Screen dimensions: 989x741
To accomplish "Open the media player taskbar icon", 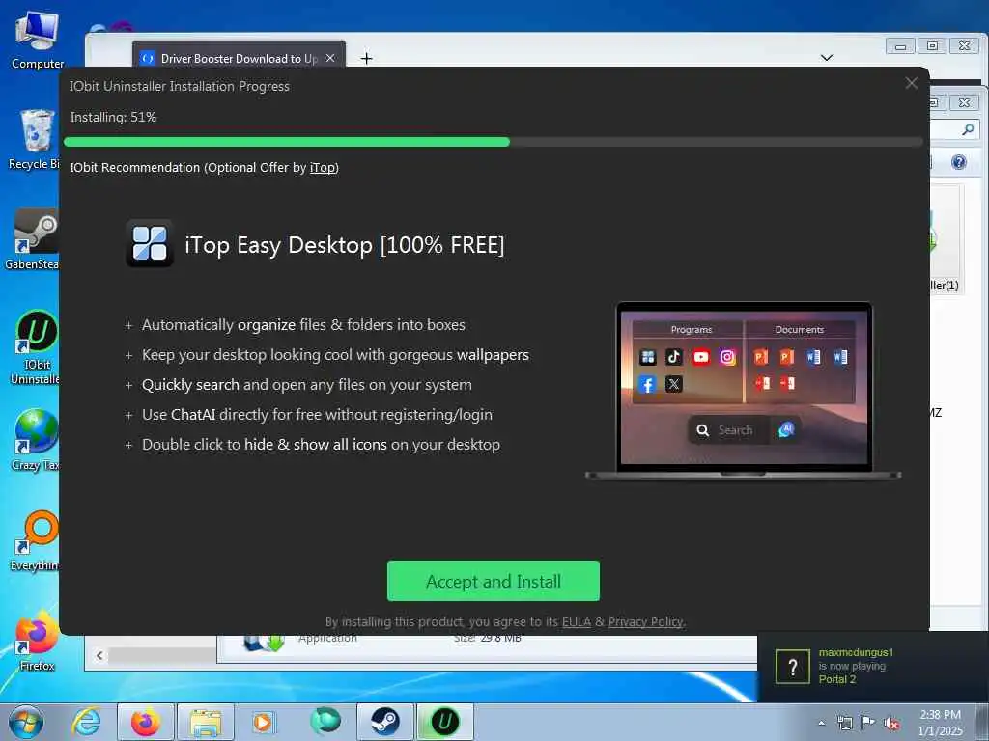I will pyautogui.click(x=263, y=722).
